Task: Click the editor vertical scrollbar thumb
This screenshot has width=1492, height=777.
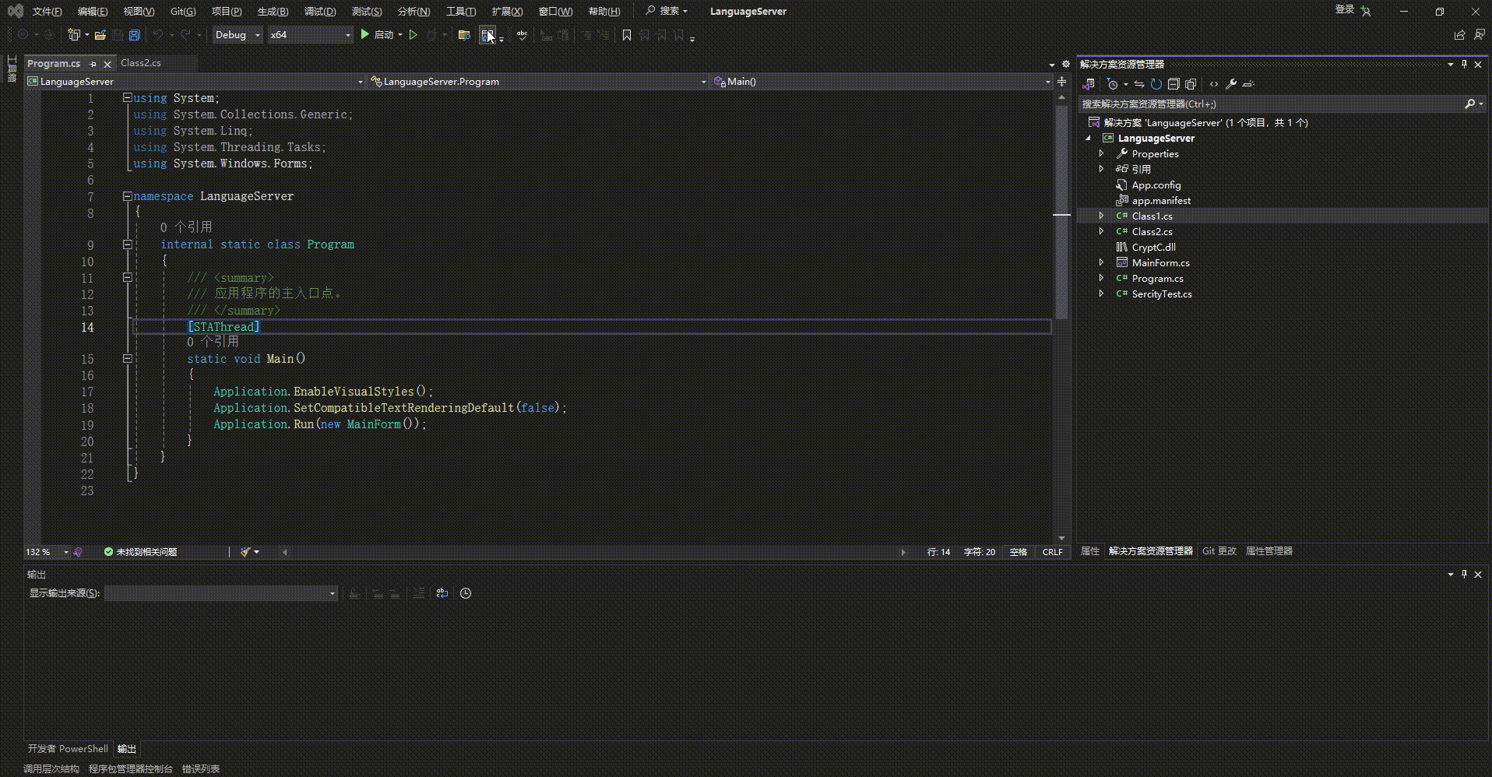Action: click(x=1061, y=212)
